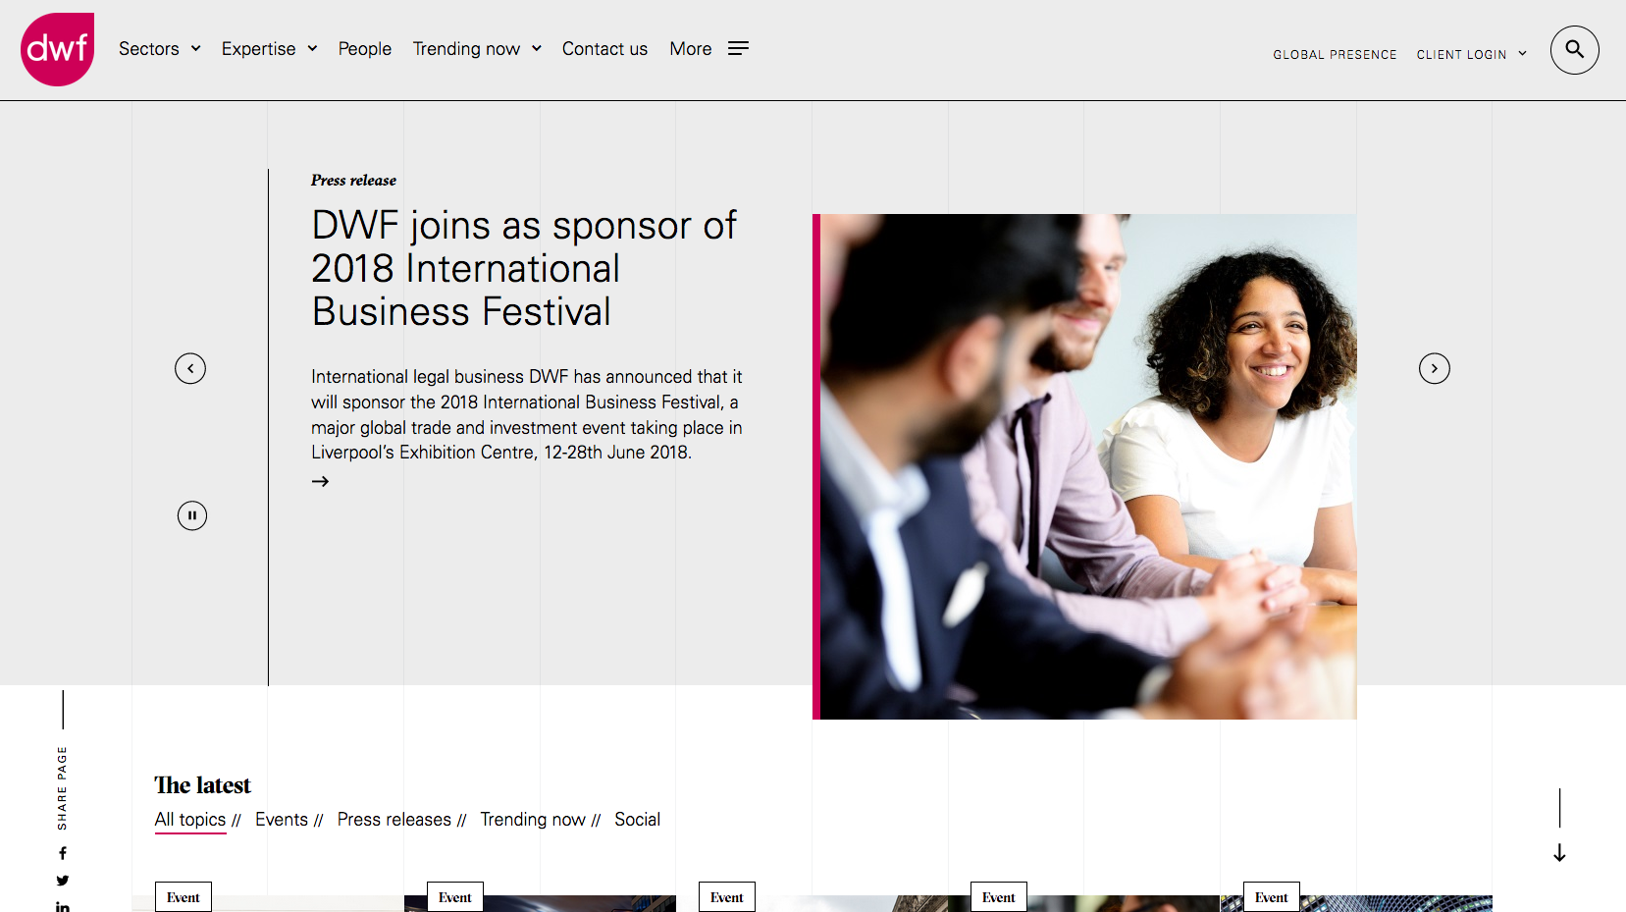This screenshot has width=1626, height=912.
Task: Click the featured press release photo
Action: pos(1087,466)
